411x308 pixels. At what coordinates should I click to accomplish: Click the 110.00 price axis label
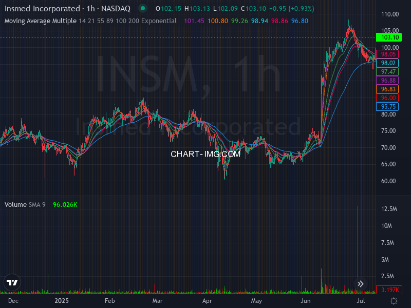pos(390,14)
